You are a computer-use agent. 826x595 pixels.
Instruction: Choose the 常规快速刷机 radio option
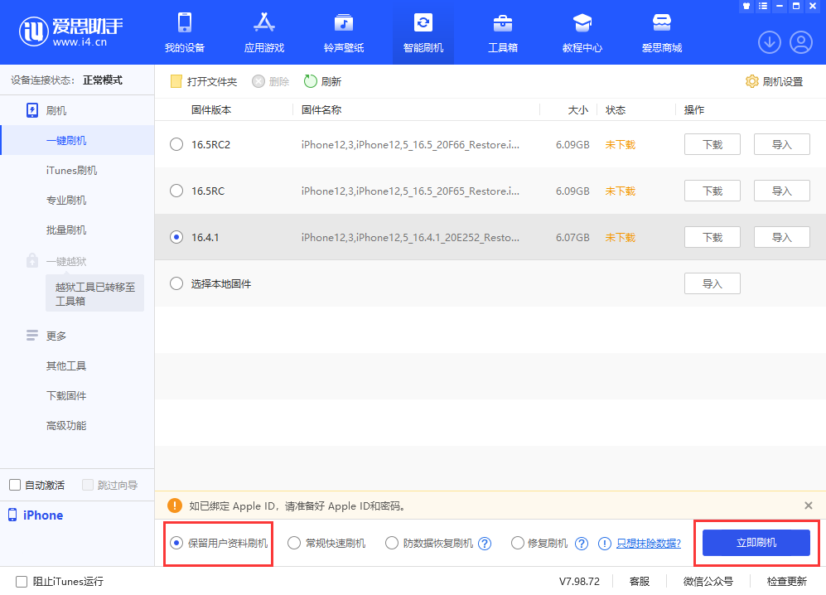[294, 544]
